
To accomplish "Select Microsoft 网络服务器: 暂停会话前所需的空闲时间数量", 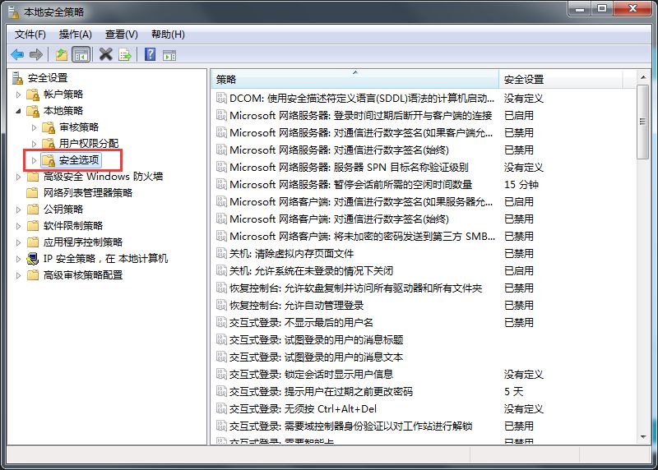I will click(351, 185).
